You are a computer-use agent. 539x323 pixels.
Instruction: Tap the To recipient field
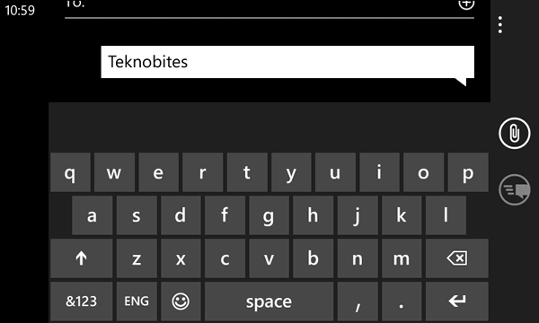click(261, 7)
